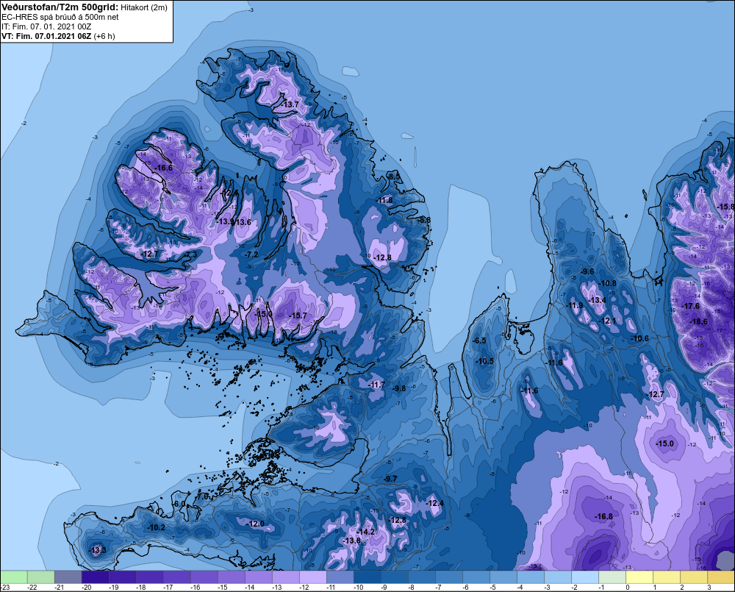Click the -10.2 temperature label

(156, 528)
